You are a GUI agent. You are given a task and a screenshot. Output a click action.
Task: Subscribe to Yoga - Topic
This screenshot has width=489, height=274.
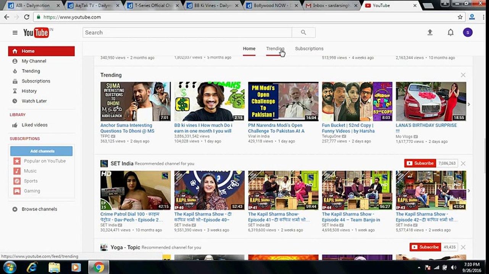coord(425,247)
